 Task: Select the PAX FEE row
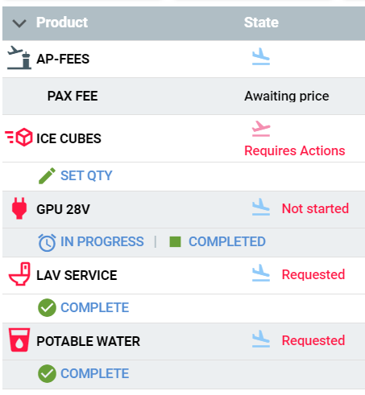point(184,97)
